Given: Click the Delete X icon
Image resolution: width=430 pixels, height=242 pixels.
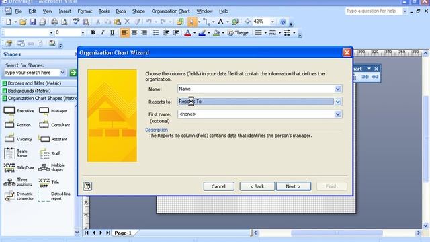Looking at the screenshot, I should click(127, 22).
